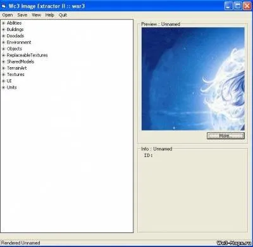Viewport: 253px width, 247px height.
Task: Select the Buildings folder label
Action: click(15, 29)
